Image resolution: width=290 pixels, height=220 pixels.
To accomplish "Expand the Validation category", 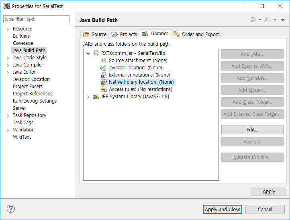I will (8, 130).
